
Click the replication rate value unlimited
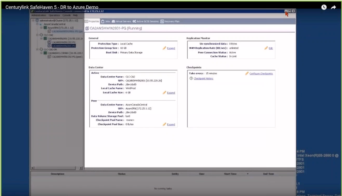tap(234, 48)
